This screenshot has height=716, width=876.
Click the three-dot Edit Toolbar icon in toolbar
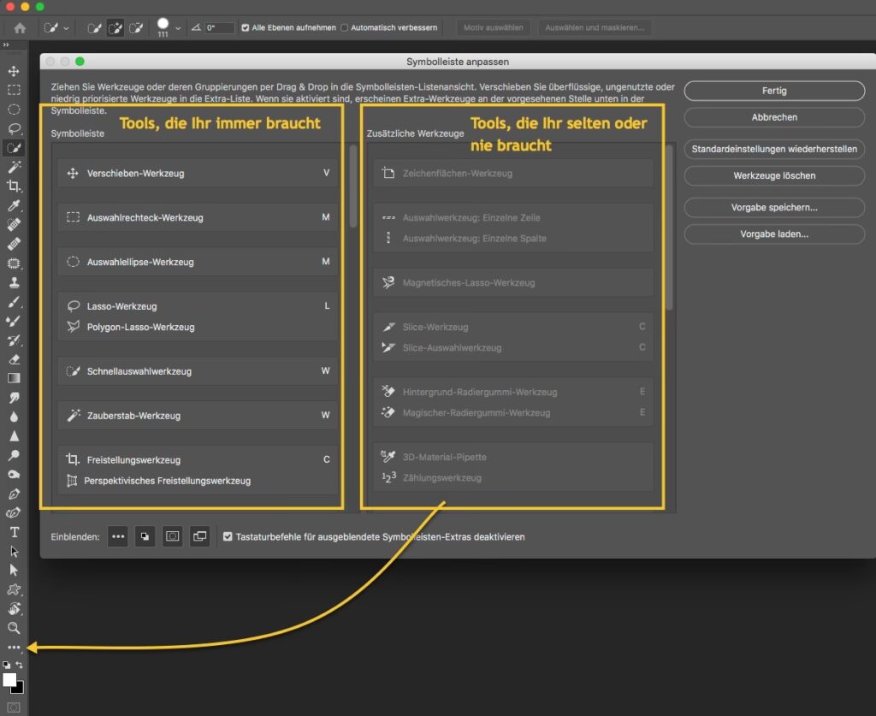(x=13, y=648)
